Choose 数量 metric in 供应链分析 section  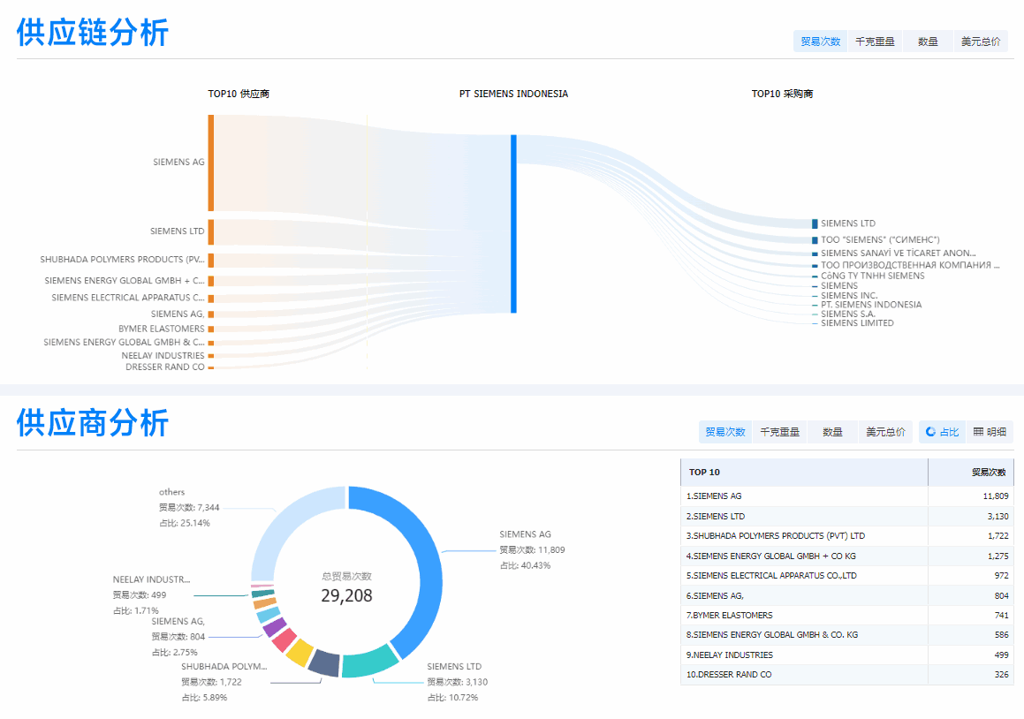pos(928,42)
